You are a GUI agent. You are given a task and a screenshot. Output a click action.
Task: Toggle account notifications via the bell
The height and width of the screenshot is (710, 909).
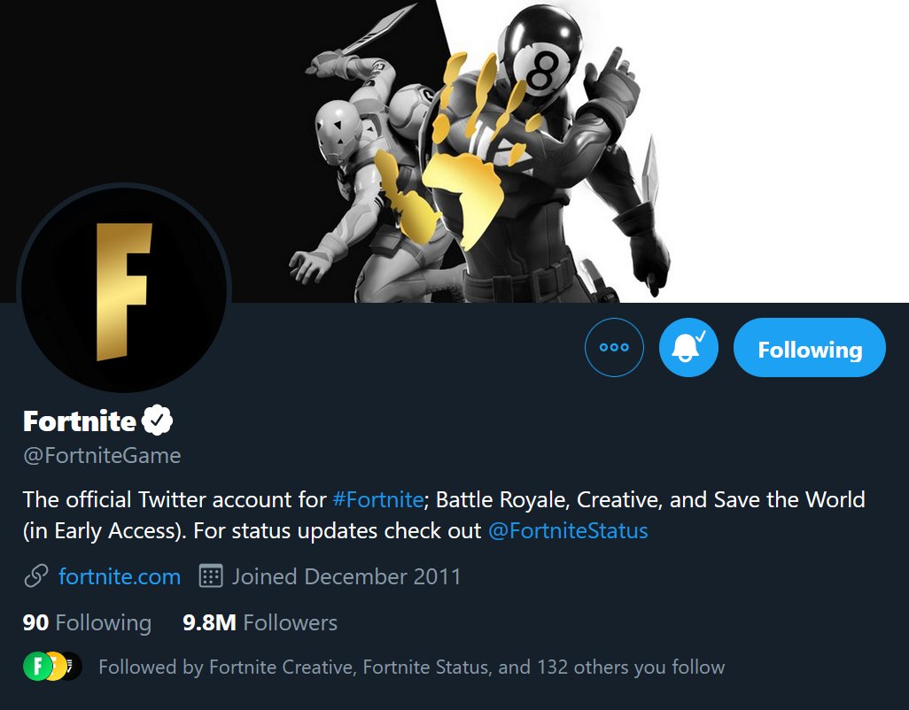(x=688, y=347)
